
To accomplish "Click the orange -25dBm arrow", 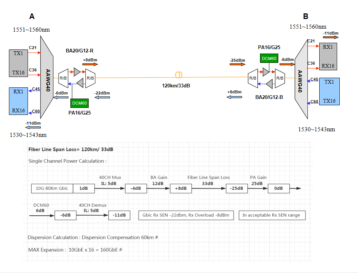I will pos(237,65).
